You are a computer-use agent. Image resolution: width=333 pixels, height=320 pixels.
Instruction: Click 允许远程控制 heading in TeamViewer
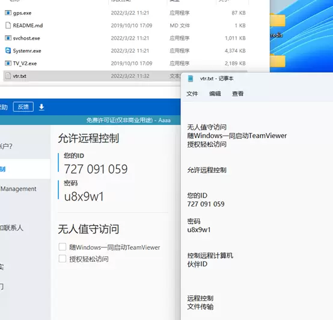(x=88, y=138)
